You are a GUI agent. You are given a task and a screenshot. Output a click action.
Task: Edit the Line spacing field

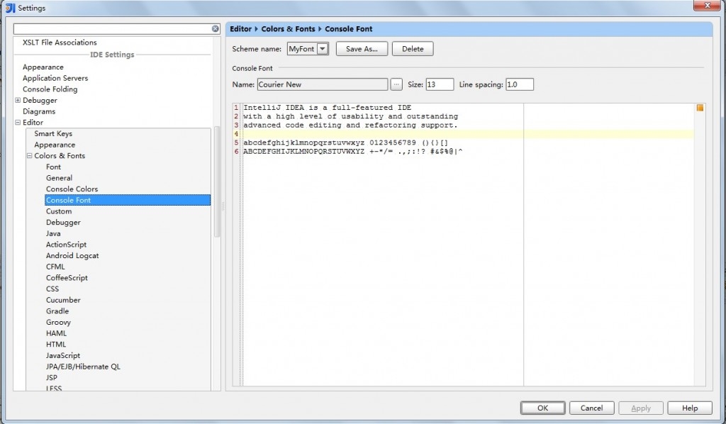(x=520, y=84)
